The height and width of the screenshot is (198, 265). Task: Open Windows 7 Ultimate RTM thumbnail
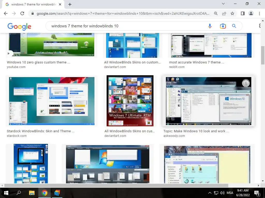(x=130, y=101)
